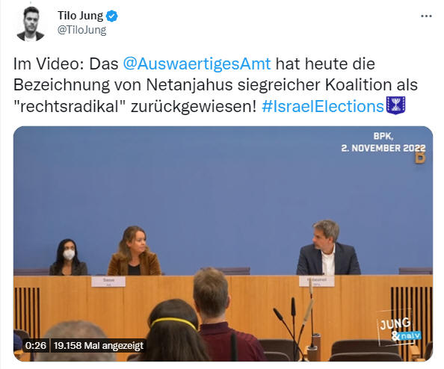Click the Israel emblem emoji icon
The width and height of the screenshot is (444, 369).
(396, 105)
